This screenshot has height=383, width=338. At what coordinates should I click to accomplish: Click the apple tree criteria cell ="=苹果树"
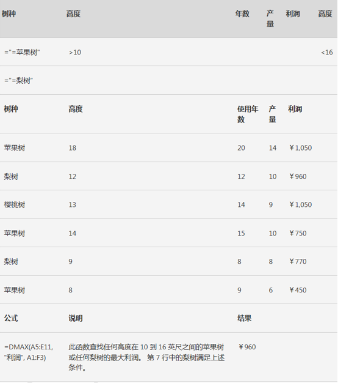point(22,52)
